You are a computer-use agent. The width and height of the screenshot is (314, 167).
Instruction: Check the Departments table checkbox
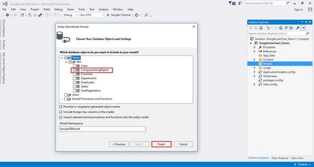tap(75, 78)
